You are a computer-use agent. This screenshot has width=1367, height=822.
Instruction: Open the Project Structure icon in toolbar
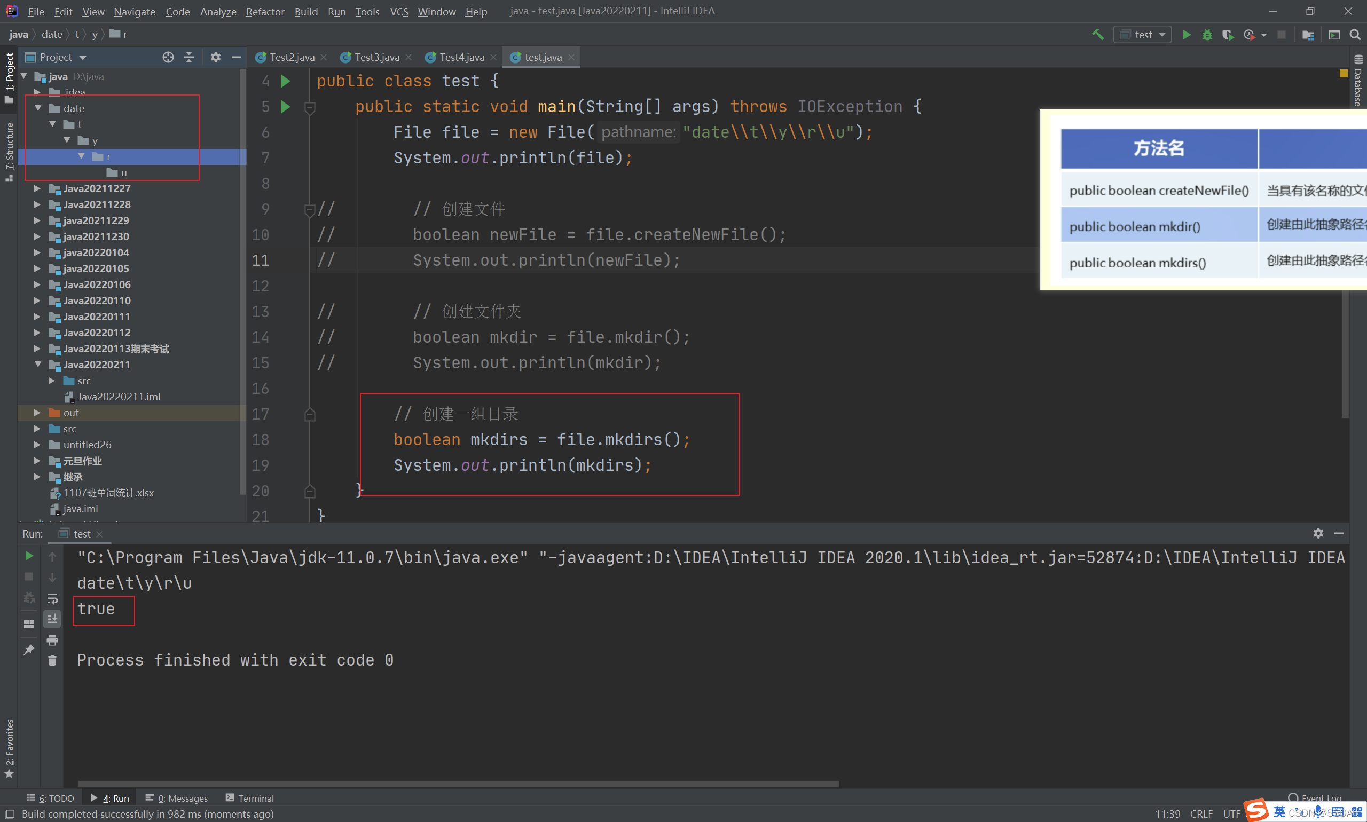click(1308, 35)
